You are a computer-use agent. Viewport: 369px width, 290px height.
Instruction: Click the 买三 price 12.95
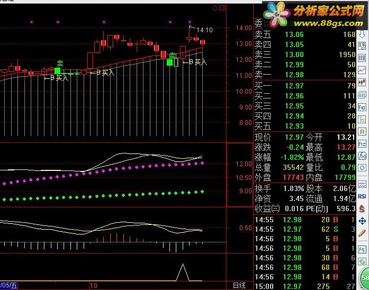pyautogui.click(x=294, y=106)
